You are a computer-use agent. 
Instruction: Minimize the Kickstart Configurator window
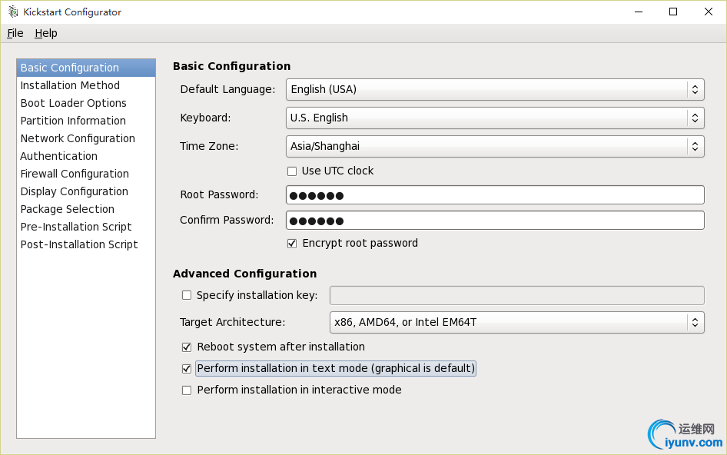pyautogui.click(x=639, y=12)
